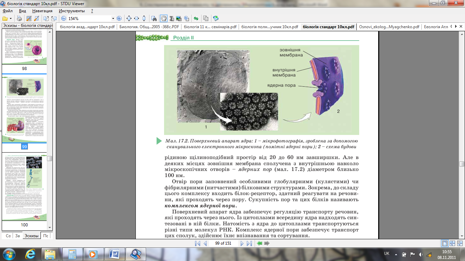The height and width of the screenshot is (261, 465).
Task: Open file with the folder icon
Action: (x=5, y=18)
